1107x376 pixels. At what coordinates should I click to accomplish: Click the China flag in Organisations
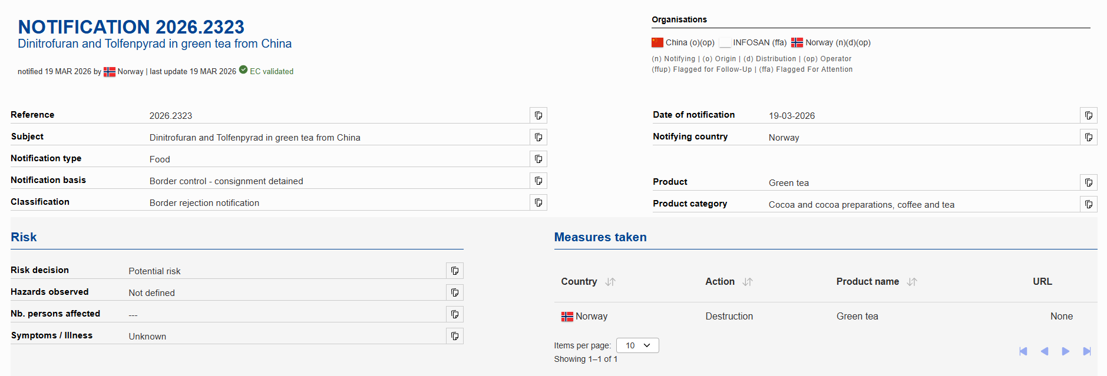click(657, 42)
